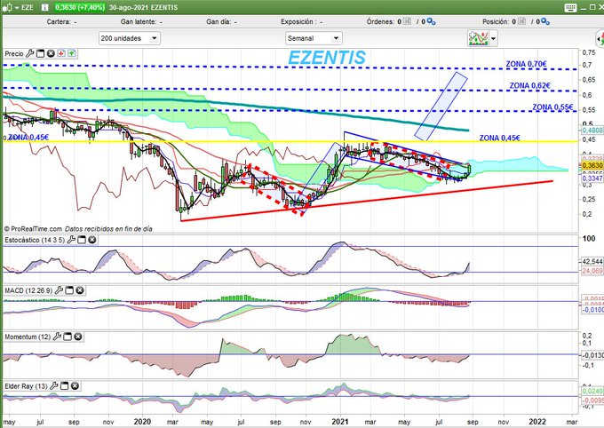The height and width of the screenshot is (428, 604).
Task: Expand the indicators icon dropdown arrow
Action: [494, 38]
